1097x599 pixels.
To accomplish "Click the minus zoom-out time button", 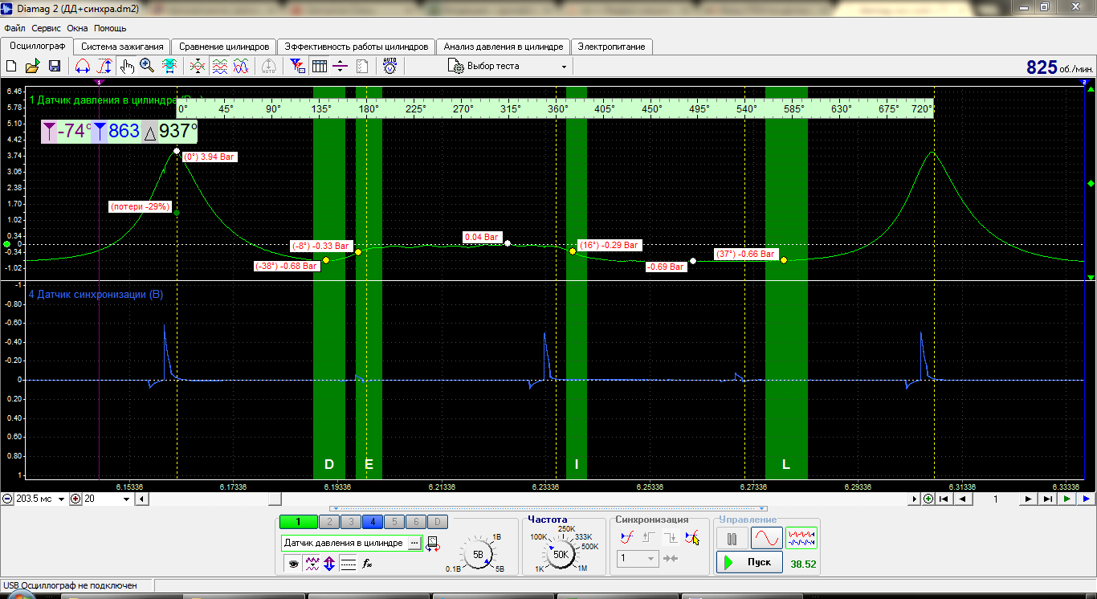I will [x=7, y=499].
